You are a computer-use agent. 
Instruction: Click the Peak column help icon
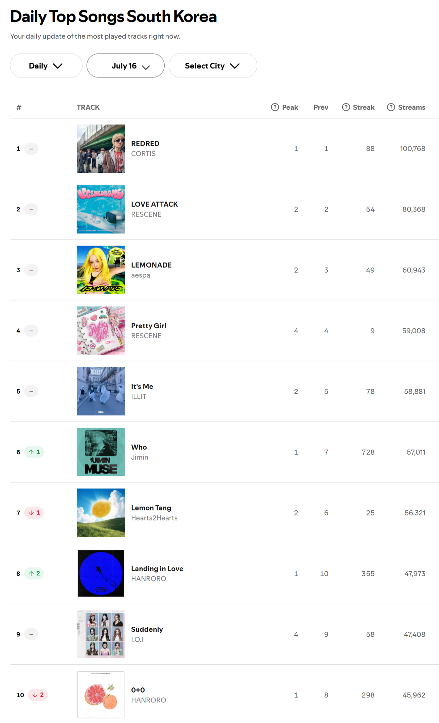coord(275,107)
